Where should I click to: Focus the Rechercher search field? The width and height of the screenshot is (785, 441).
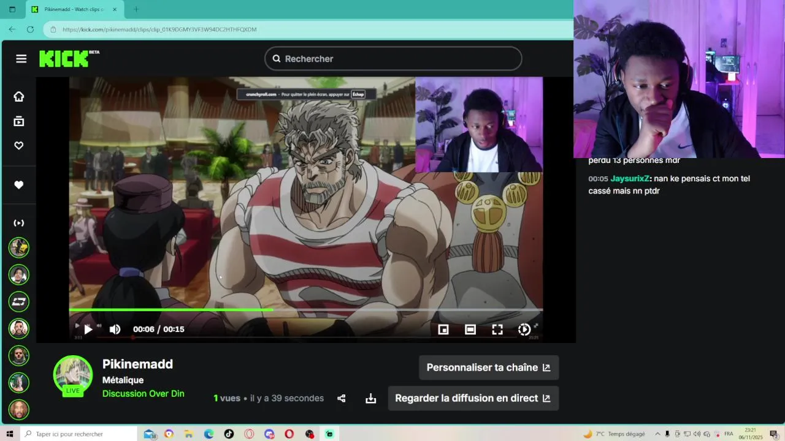tap(393, 59)
